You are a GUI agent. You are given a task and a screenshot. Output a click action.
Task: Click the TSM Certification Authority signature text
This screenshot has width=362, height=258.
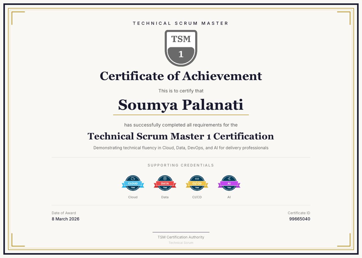(181, 237)
